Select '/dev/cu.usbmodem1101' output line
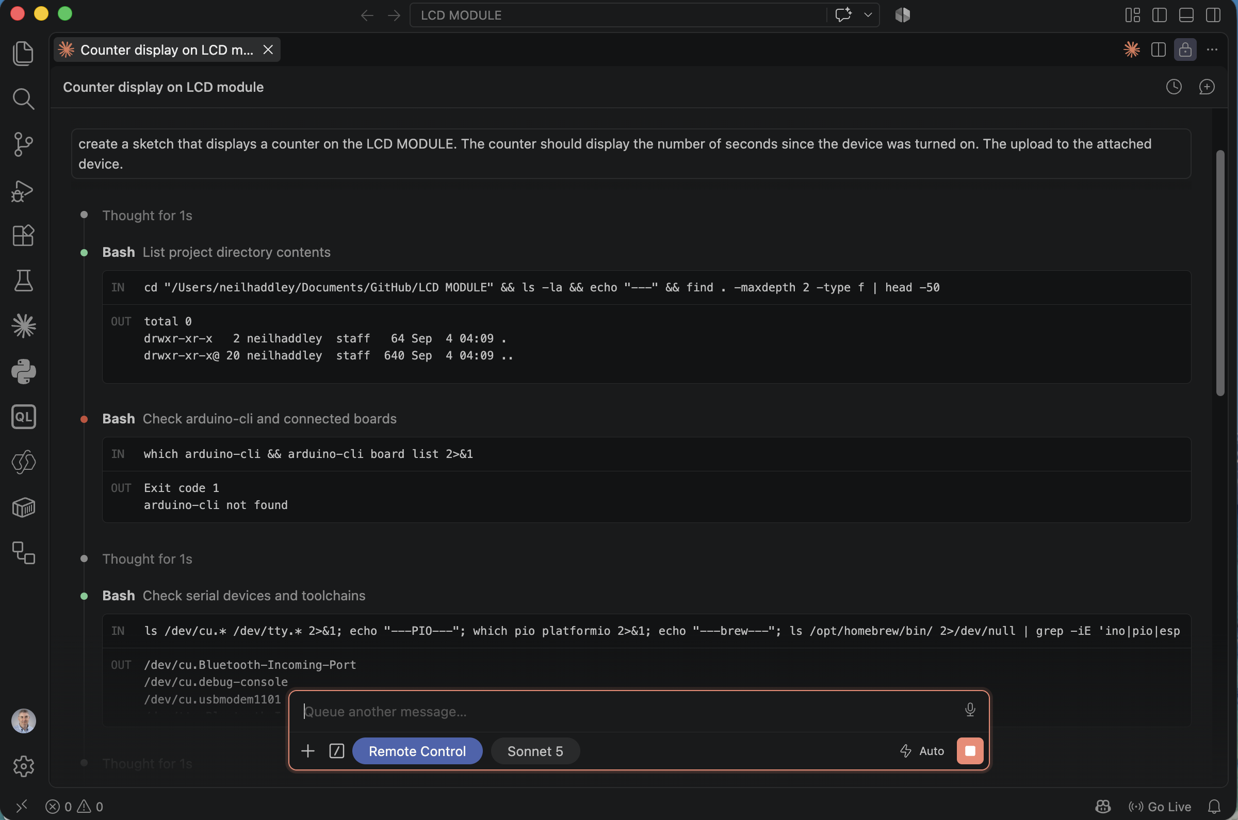 [x=213, y=699]
